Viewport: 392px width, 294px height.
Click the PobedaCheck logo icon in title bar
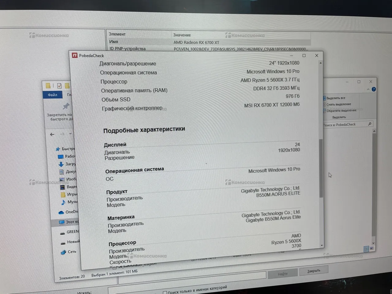[x=74, y=55]
